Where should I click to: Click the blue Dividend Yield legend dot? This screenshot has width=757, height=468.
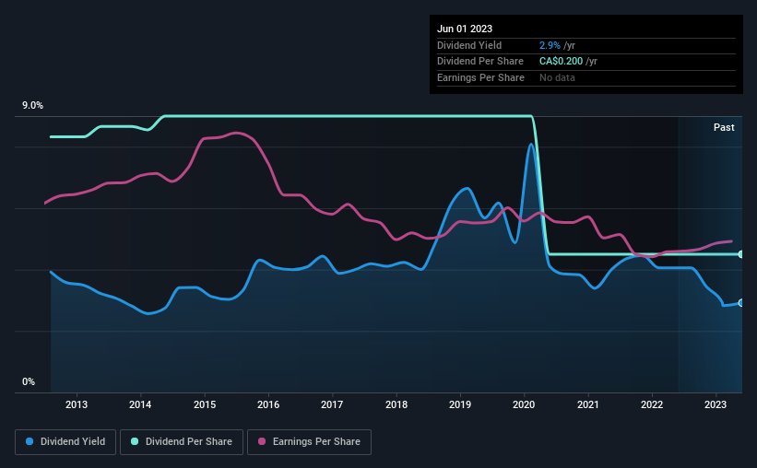point(30,441)
